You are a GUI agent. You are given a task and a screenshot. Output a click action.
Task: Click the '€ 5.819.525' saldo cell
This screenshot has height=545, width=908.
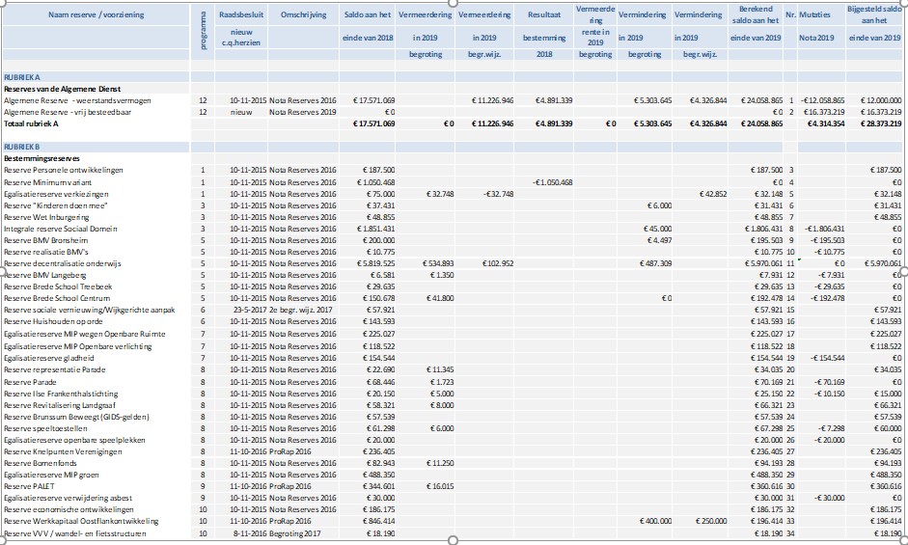tap(371, 263)
